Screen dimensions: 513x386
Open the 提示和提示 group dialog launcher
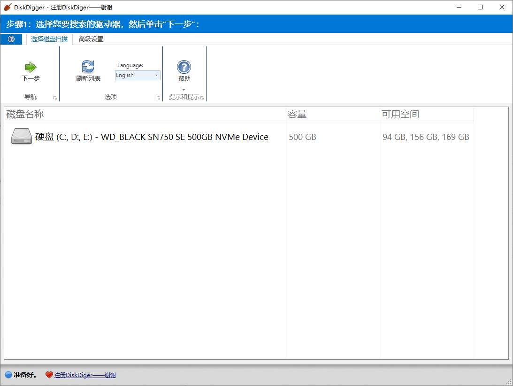[x=203, y=97]
